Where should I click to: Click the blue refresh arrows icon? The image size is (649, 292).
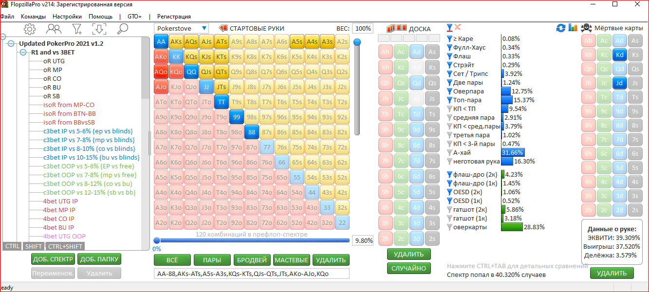561,28
